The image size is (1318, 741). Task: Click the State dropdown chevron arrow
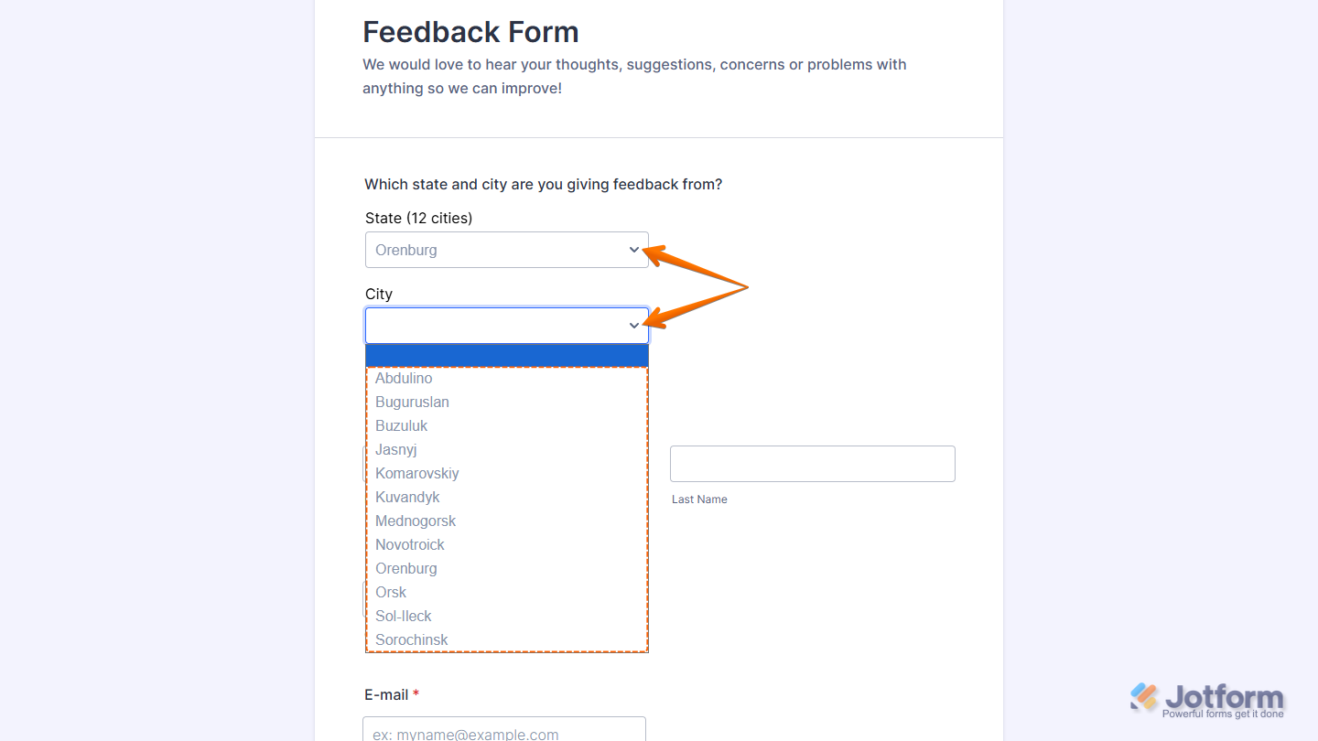pyautogui.click(x=632, y=249)
